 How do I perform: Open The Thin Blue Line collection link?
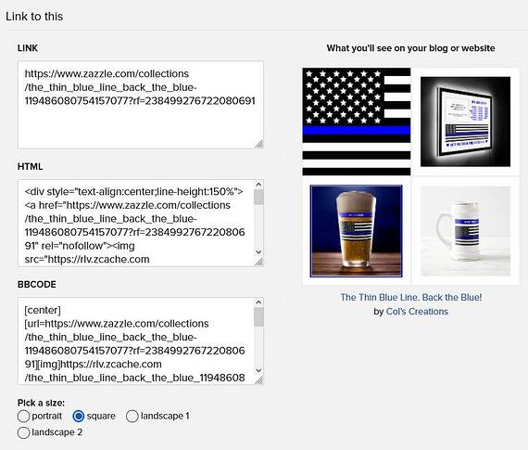(x=410, y=297)
